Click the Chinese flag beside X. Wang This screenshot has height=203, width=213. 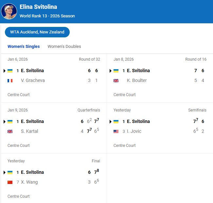click(10, 182)
